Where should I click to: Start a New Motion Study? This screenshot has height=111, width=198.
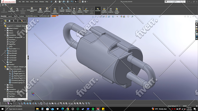point(74,11)
